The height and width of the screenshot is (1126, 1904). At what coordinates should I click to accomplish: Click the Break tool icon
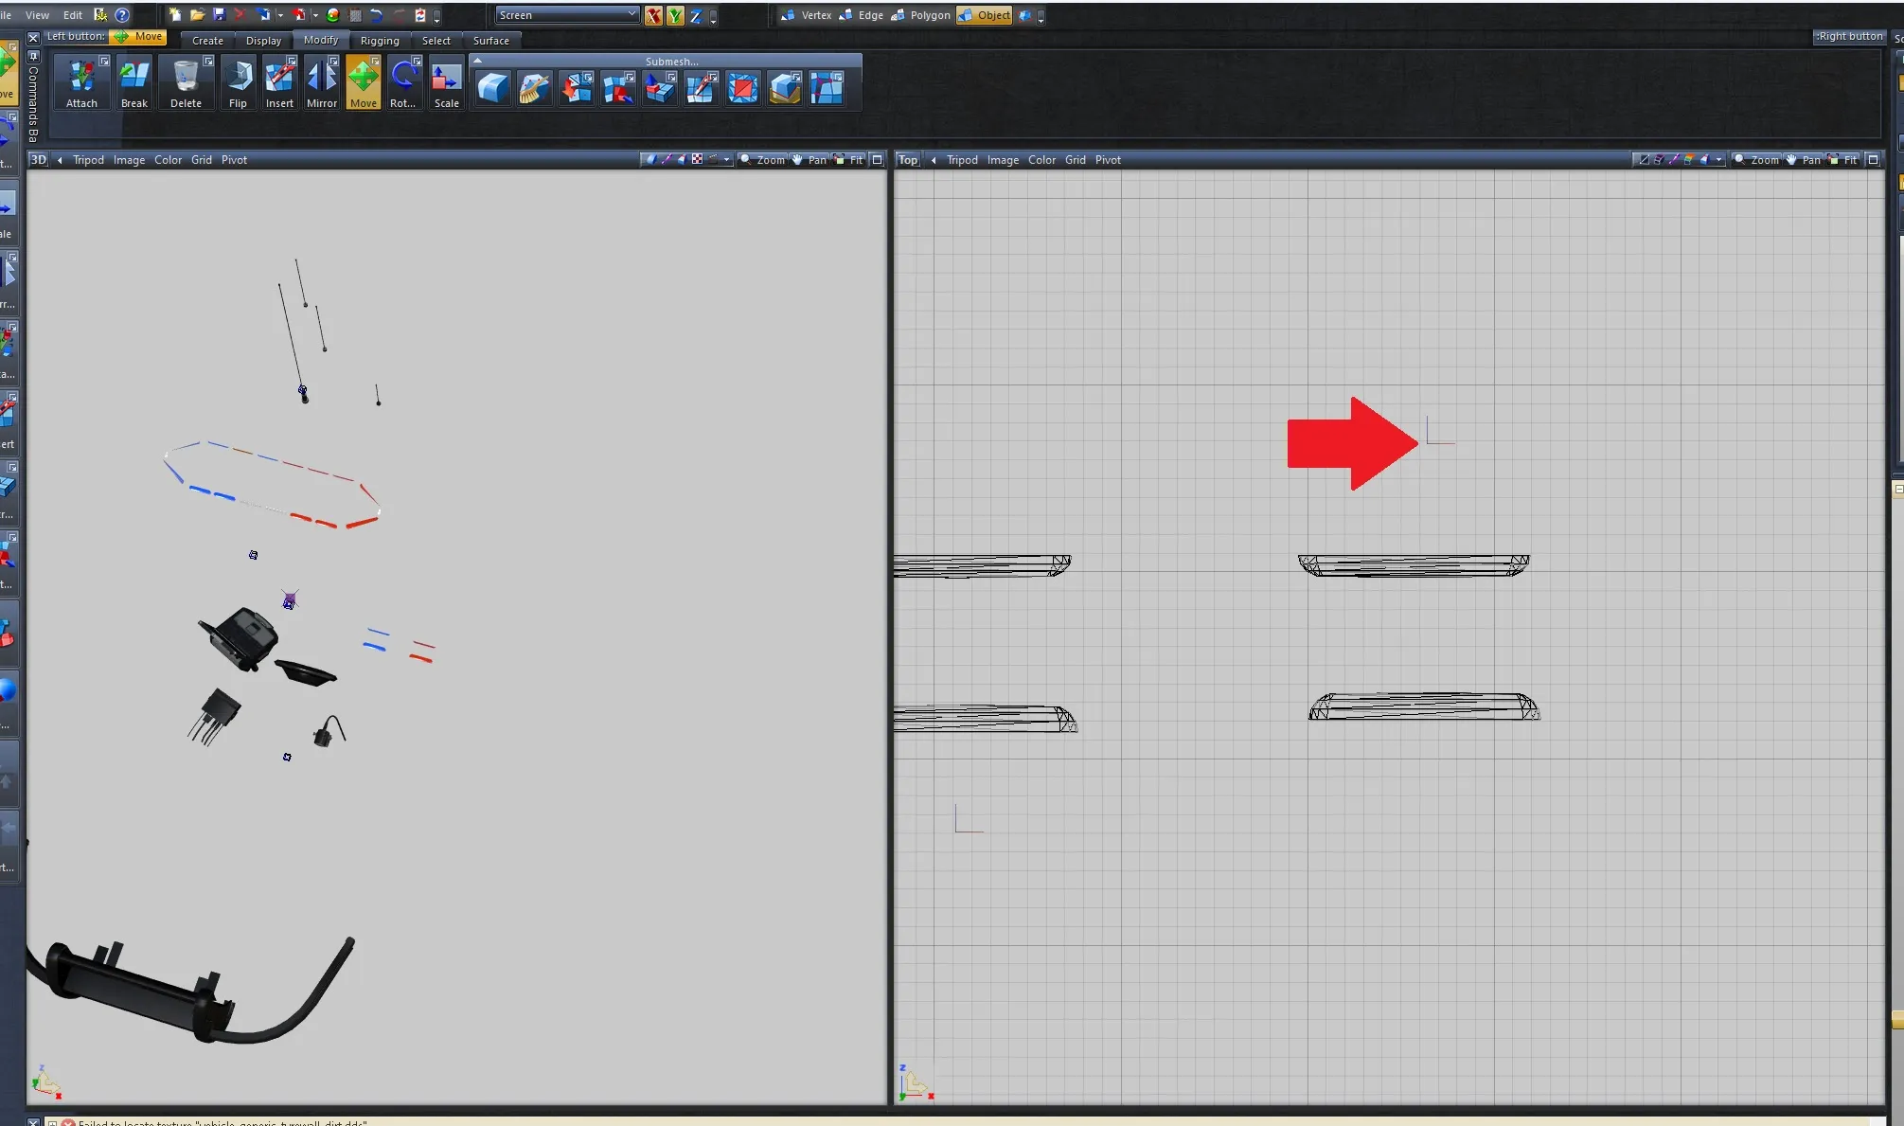[x=133, y=82]
